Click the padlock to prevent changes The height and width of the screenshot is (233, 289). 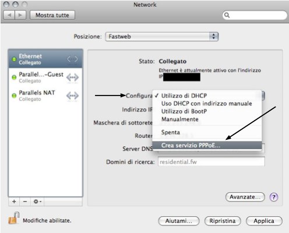coord(14,218)
